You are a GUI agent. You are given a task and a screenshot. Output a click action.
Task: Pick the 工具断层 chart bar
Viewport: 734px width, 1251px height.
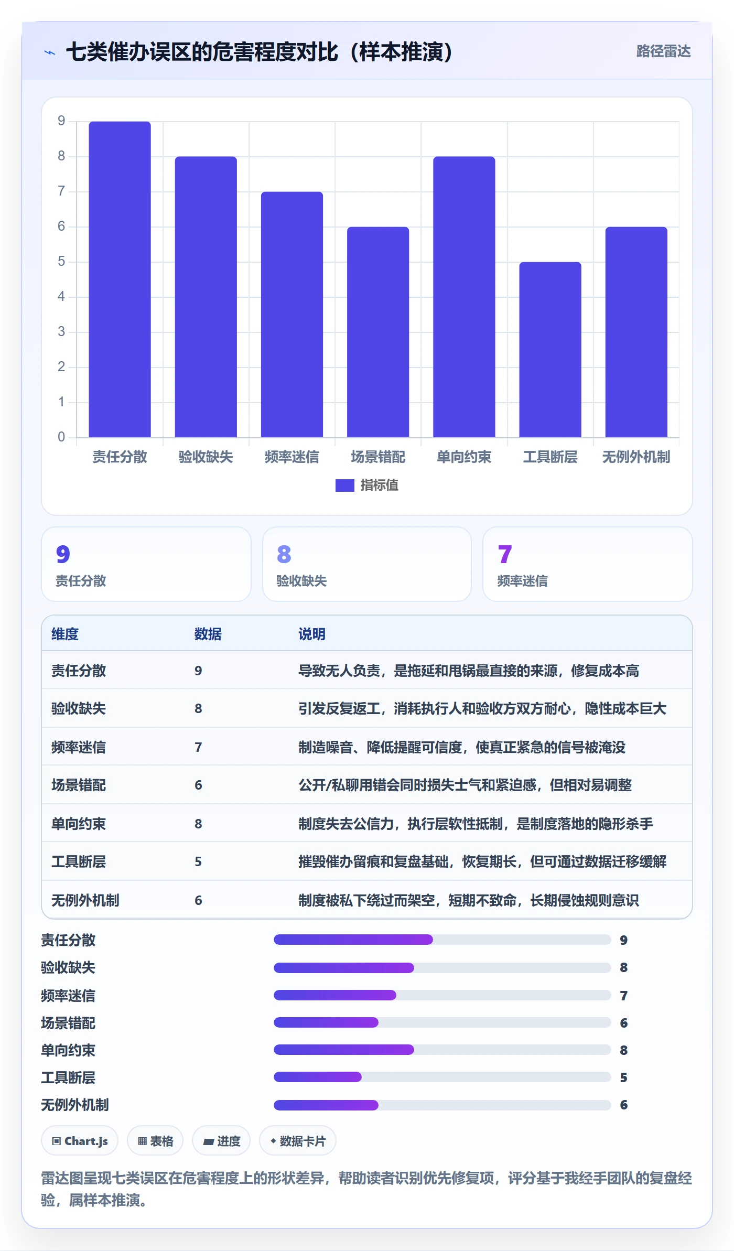pos(550,350)
